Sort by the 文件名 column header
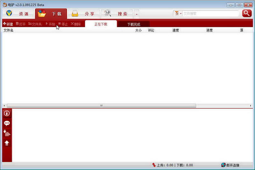255x170 pixels. click(9, 30)
